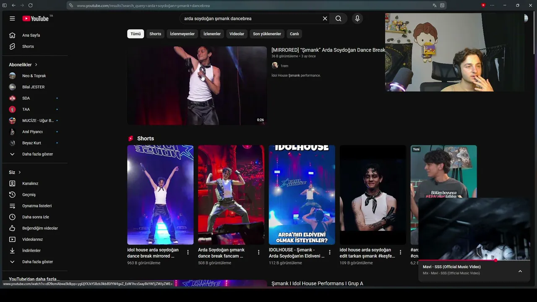This screenshot has height=302, width=537.
Task: Open the reader mode icon in address bar
Action: point(442,5)
